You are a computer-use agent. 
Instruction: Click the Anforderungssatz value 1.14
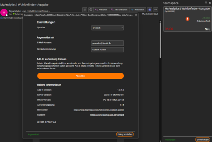[x=122, y=105]
